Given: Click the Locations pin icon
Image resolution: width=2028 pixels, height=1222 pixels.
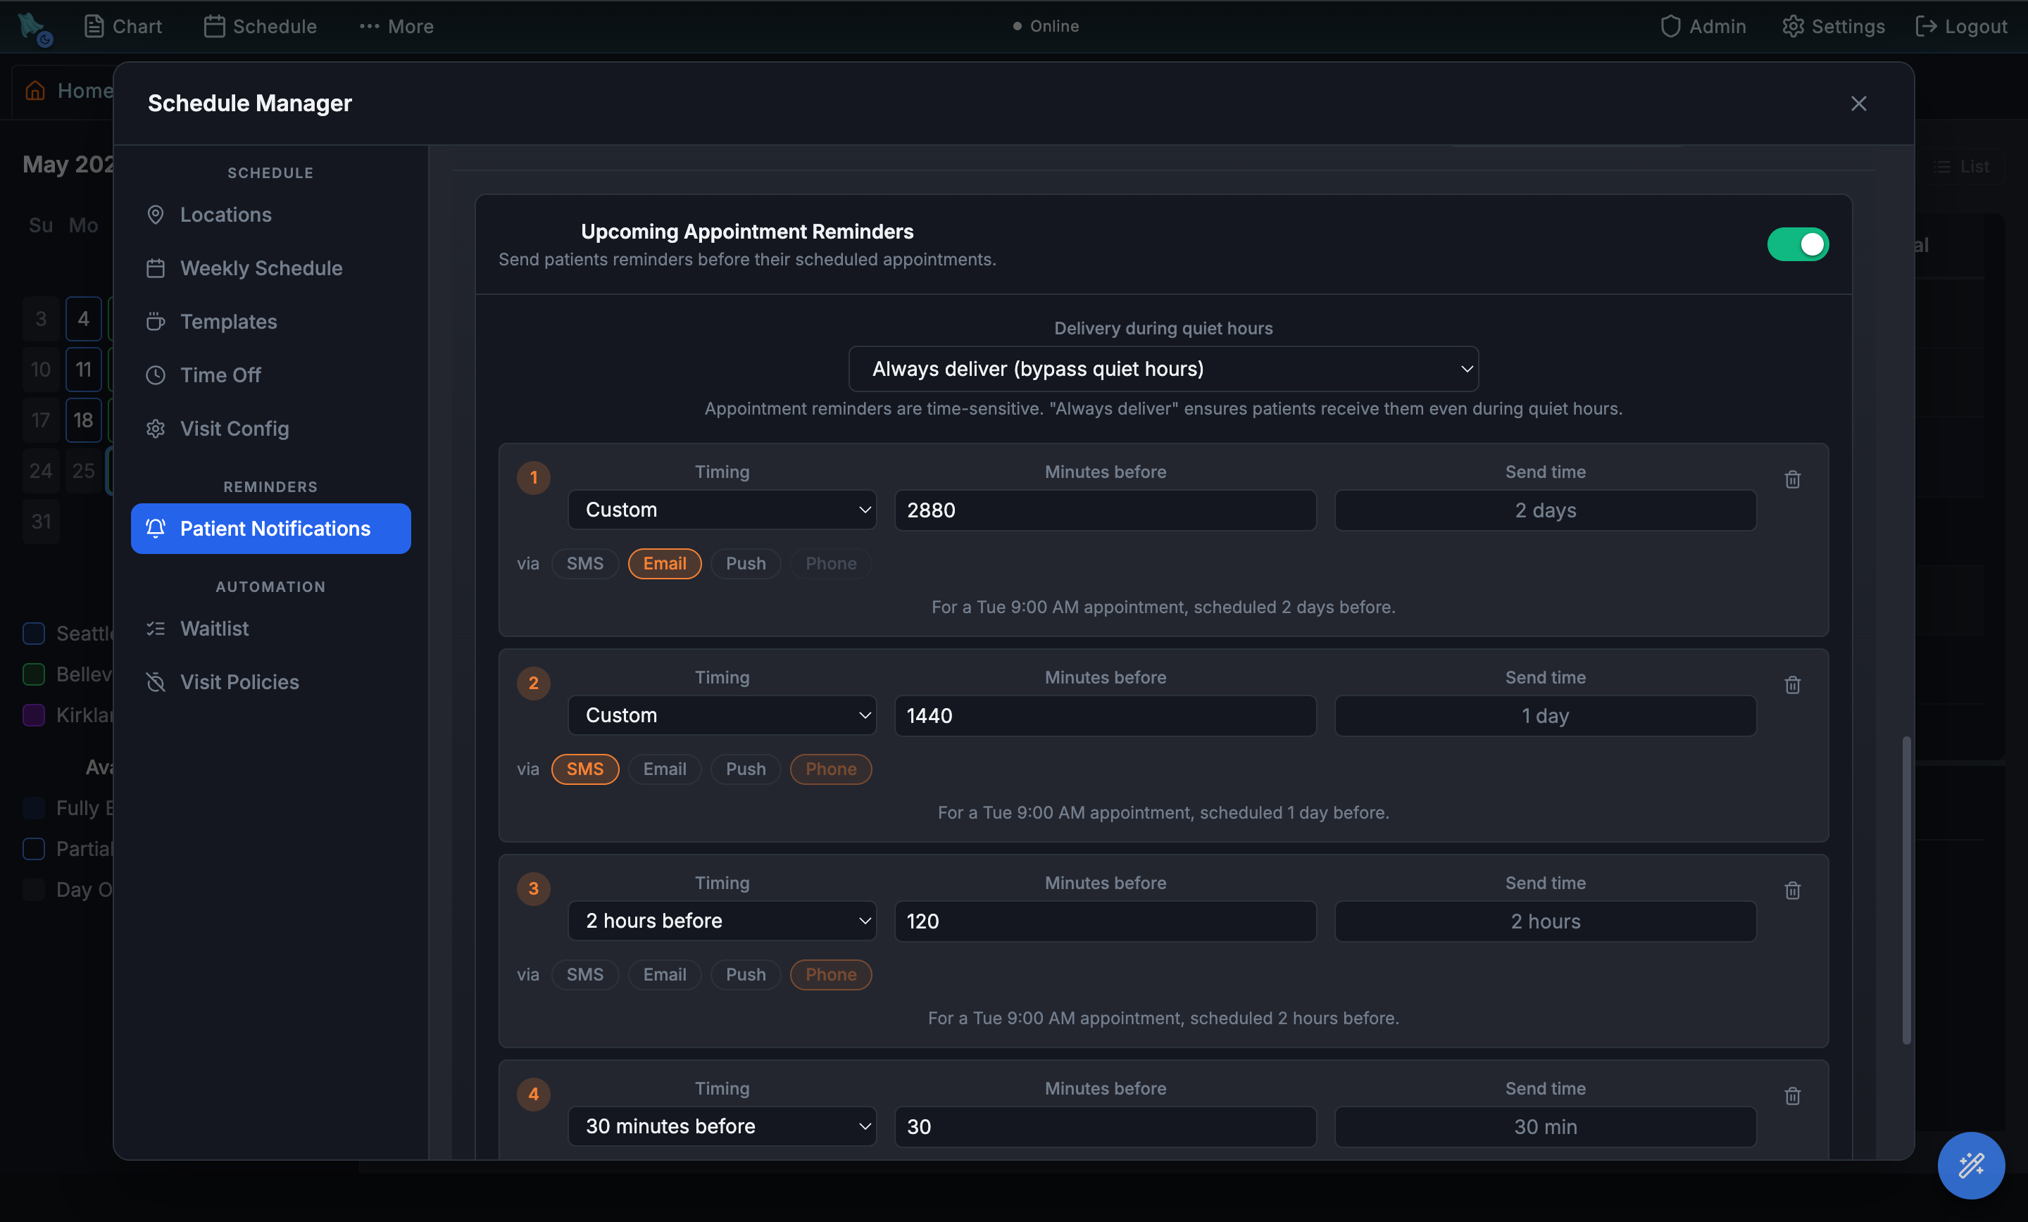Looking at the screenshot, I should coord(156,215).
